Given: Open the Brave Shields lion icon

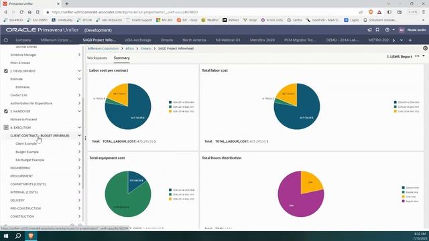Looking at the screenshot, I should tap(371, 12).
